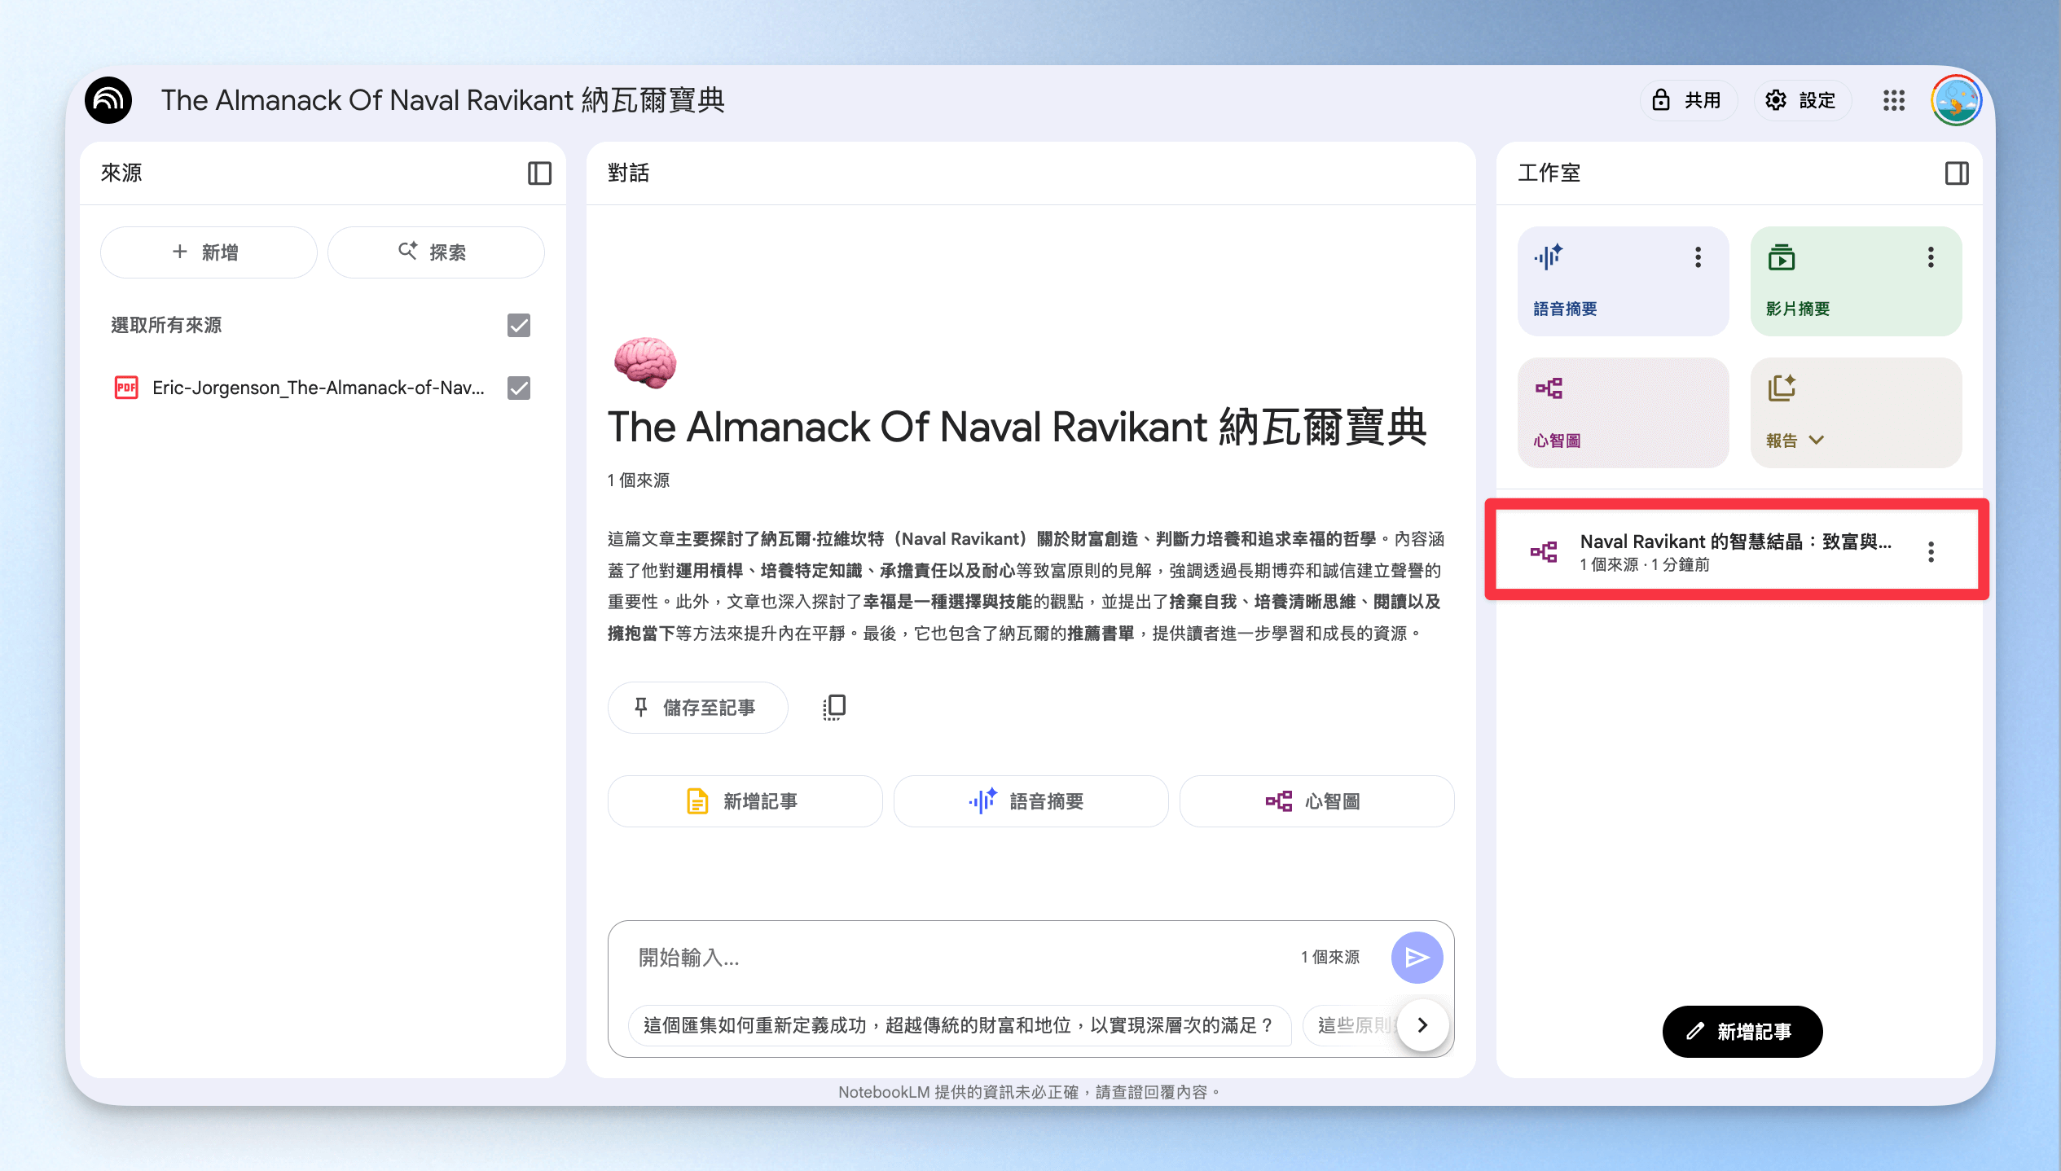Screen dimensions: 2061x1171
Task: Copy the summary with copy icon
Action: pyautogui.click(x=834, y=707)
